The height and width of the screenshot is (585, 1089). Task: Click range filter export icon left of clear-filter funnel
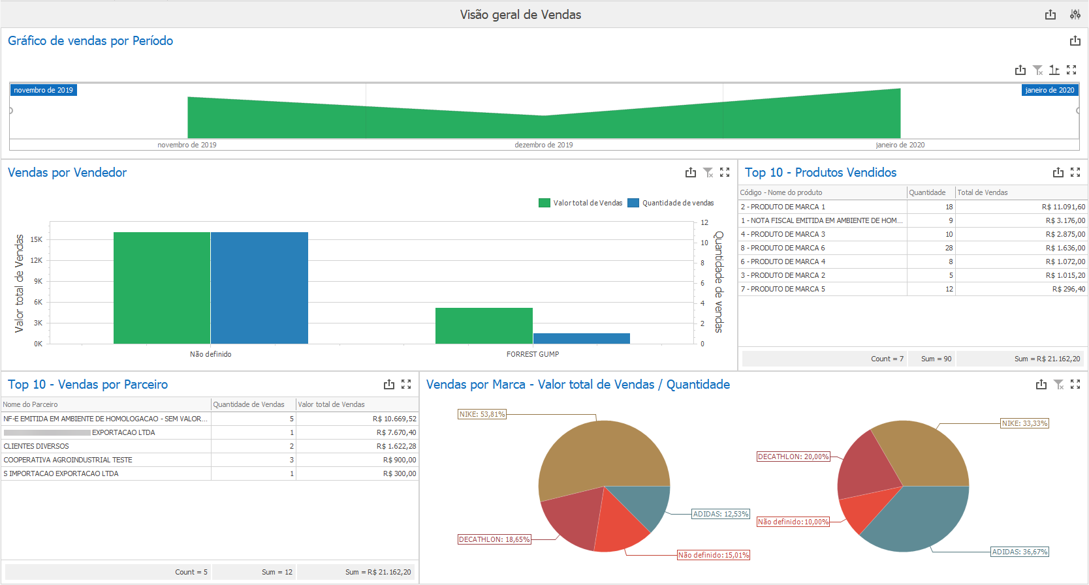click(1020, 70)
